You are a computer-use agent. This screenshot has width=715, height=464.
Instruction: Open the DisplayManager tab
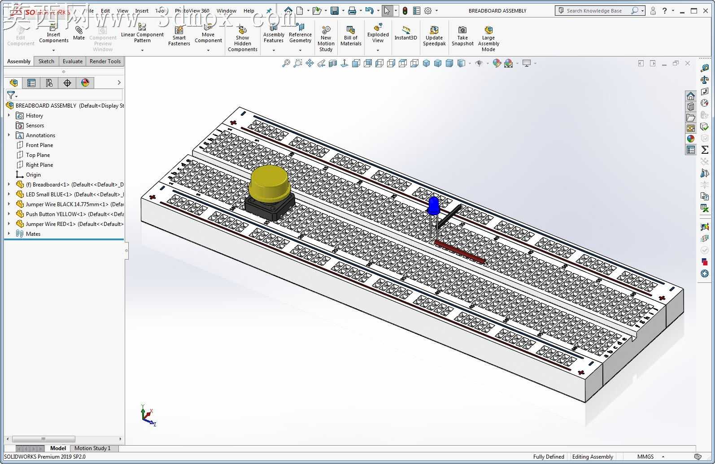pyautogui.click(x=85, y=82)
